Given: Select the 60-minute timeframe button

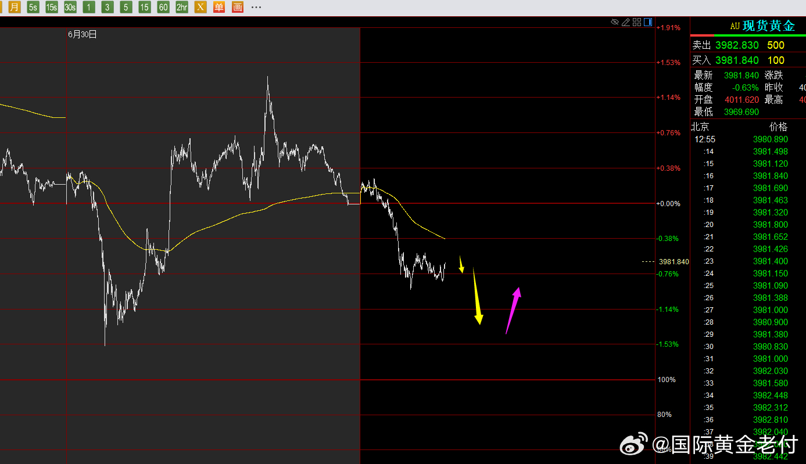Looking at the screenshot, I should click(163, 7).
